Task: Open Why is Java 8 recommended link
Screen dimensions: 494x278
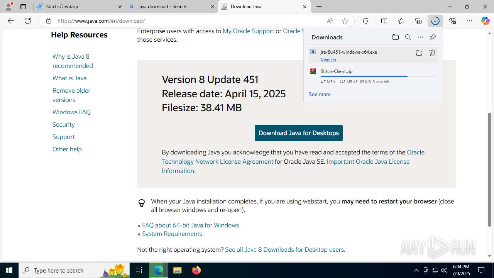Action: click(73, 61)
